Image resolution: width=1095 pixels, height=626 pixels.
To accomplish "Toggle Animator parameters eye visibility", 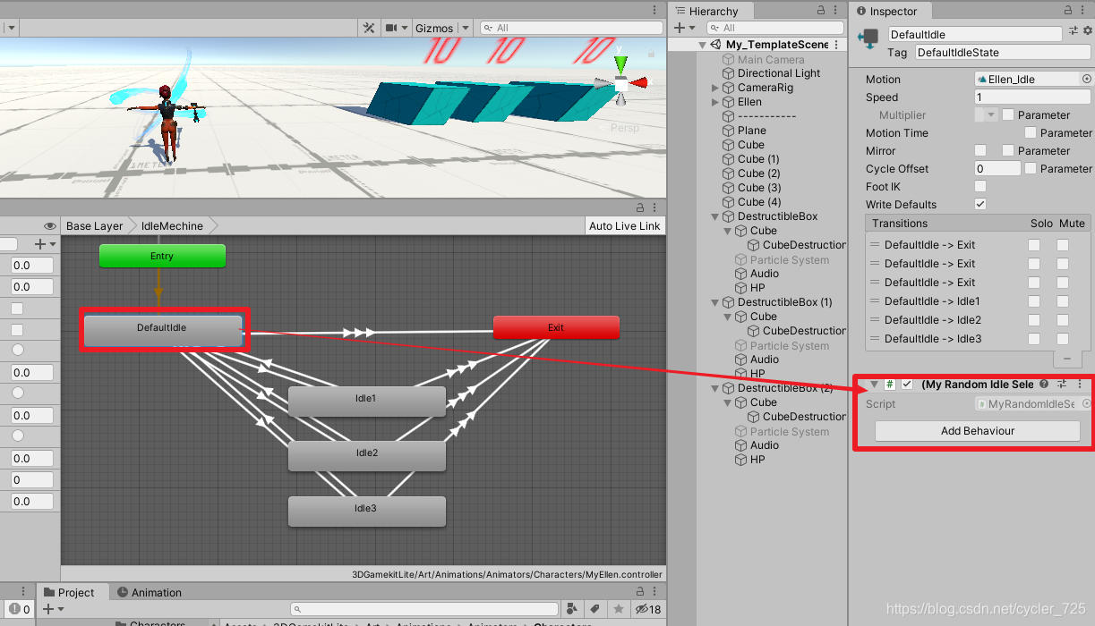I will pos(50,226).
